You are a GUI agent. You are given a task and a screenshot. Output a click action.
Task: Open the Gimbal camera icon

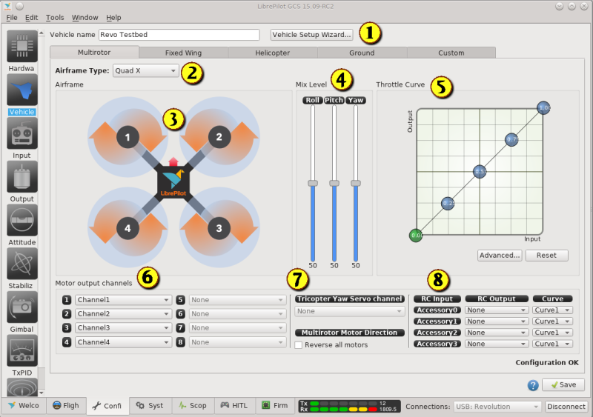[22, 307]
